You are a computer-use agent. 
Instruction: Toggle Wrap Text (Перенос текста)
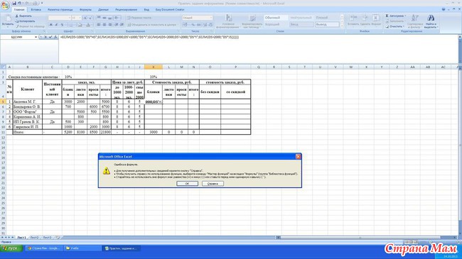pyautogui.click(x=139, y=18)
